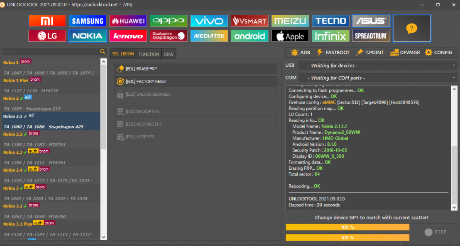Select the Android logo
The image size is (460, 246).
pos(250,36)
